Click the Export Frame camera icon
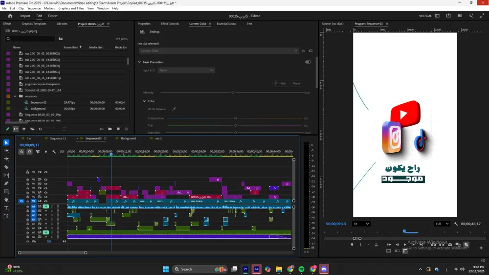489x275 pixels. (x=450, y=245)
